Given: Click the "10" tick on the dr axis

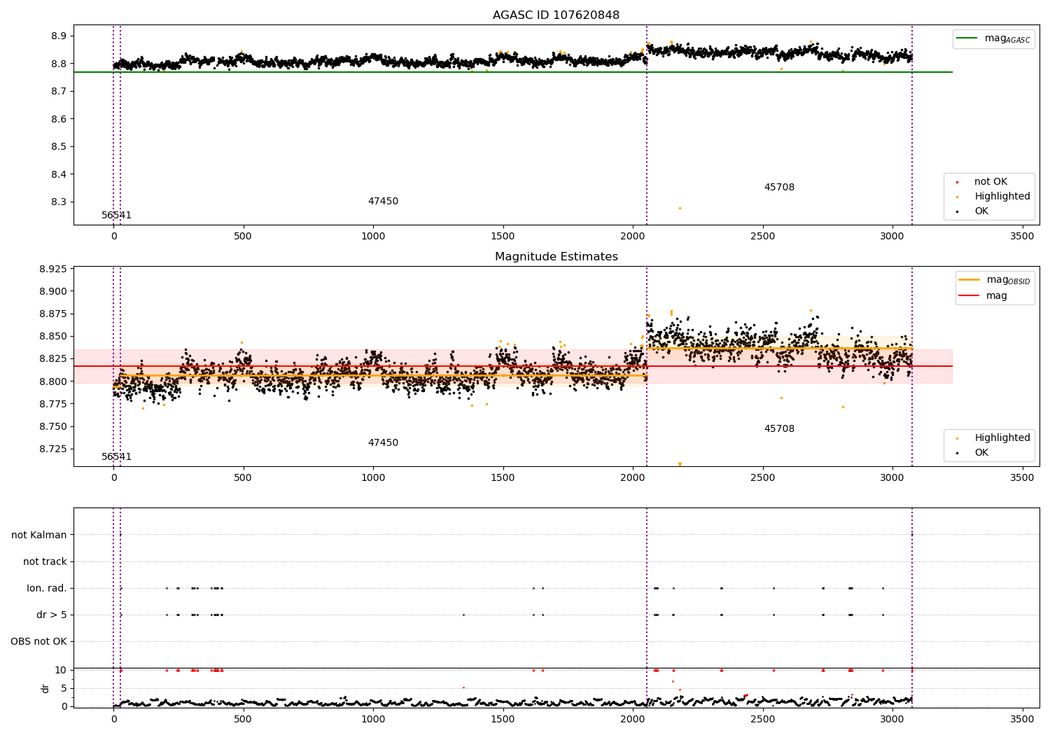Looking at the screenshot, I should pyautogui.click(x=61, y=670).
